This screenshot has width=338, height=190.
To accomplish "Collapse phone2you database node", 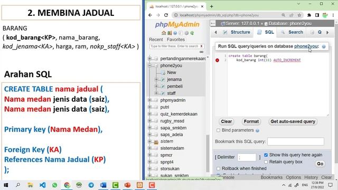I will tap(149, 65).
